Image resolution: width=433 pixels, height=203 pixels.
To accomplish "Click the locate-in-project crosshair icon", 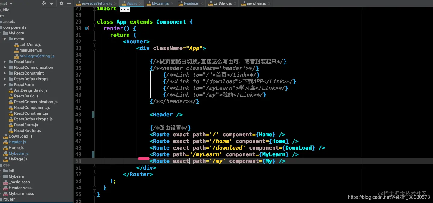I will click(44, 3).
